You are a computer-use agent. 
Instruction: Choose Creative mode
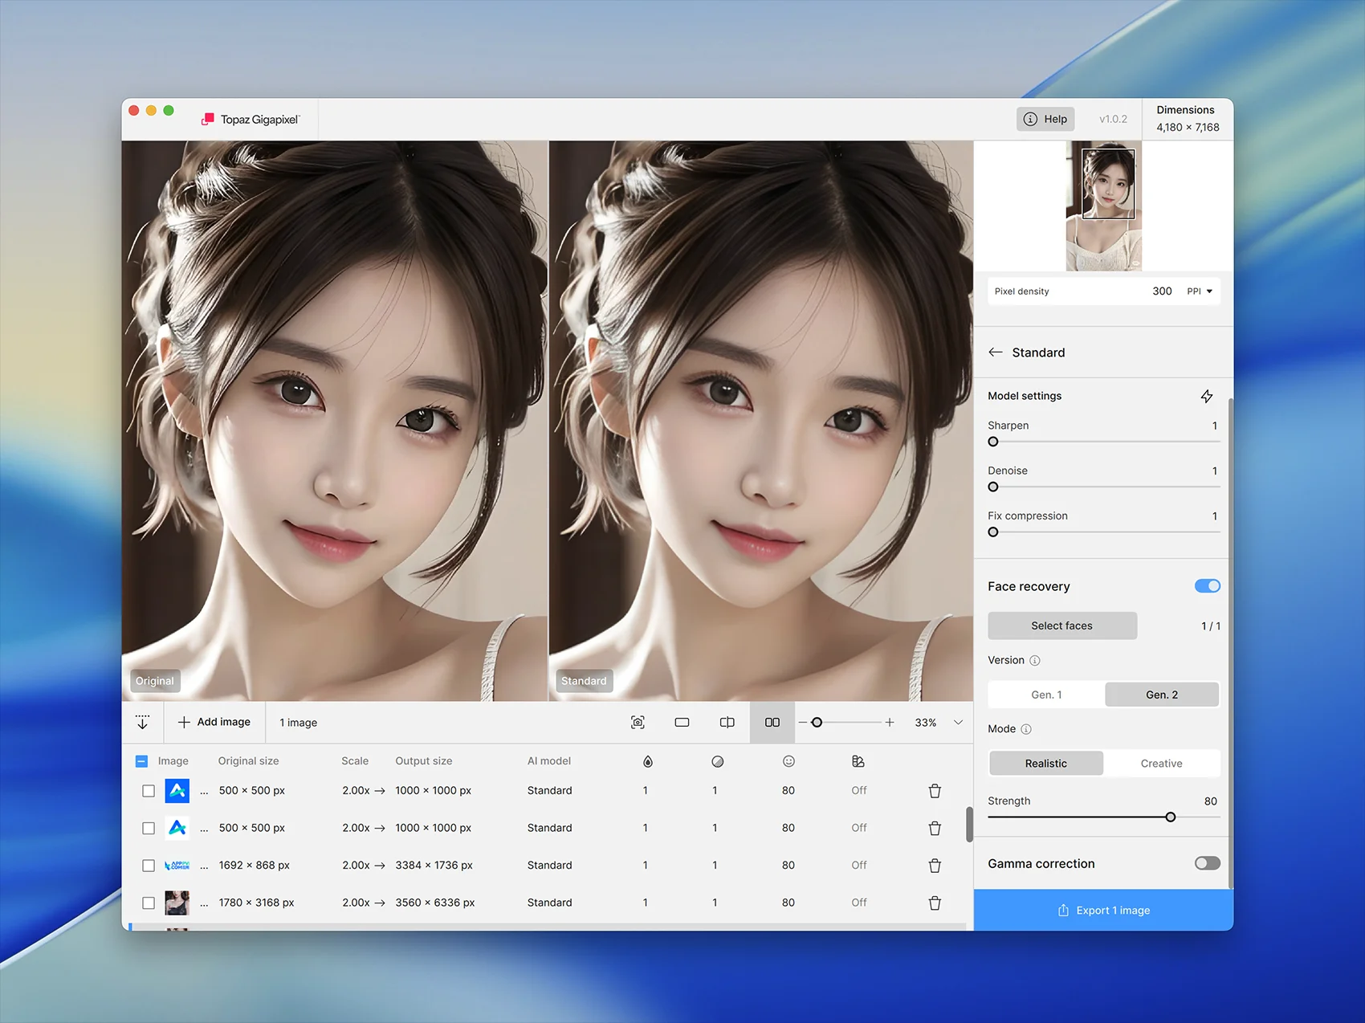1161,764
